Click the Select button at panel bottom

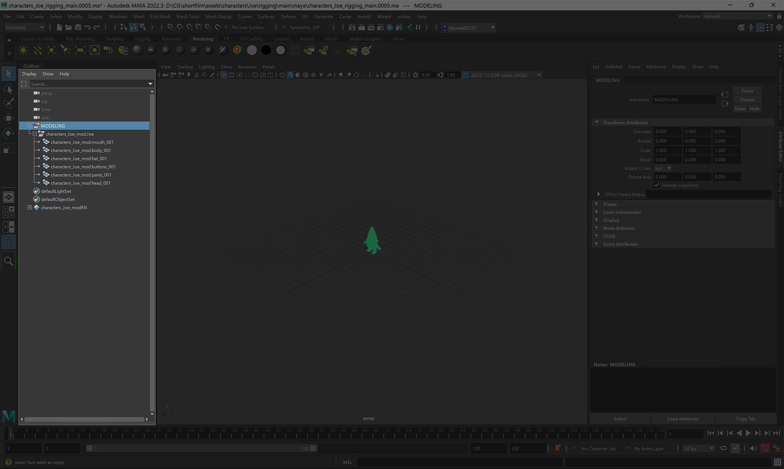[x=620, y=419]
